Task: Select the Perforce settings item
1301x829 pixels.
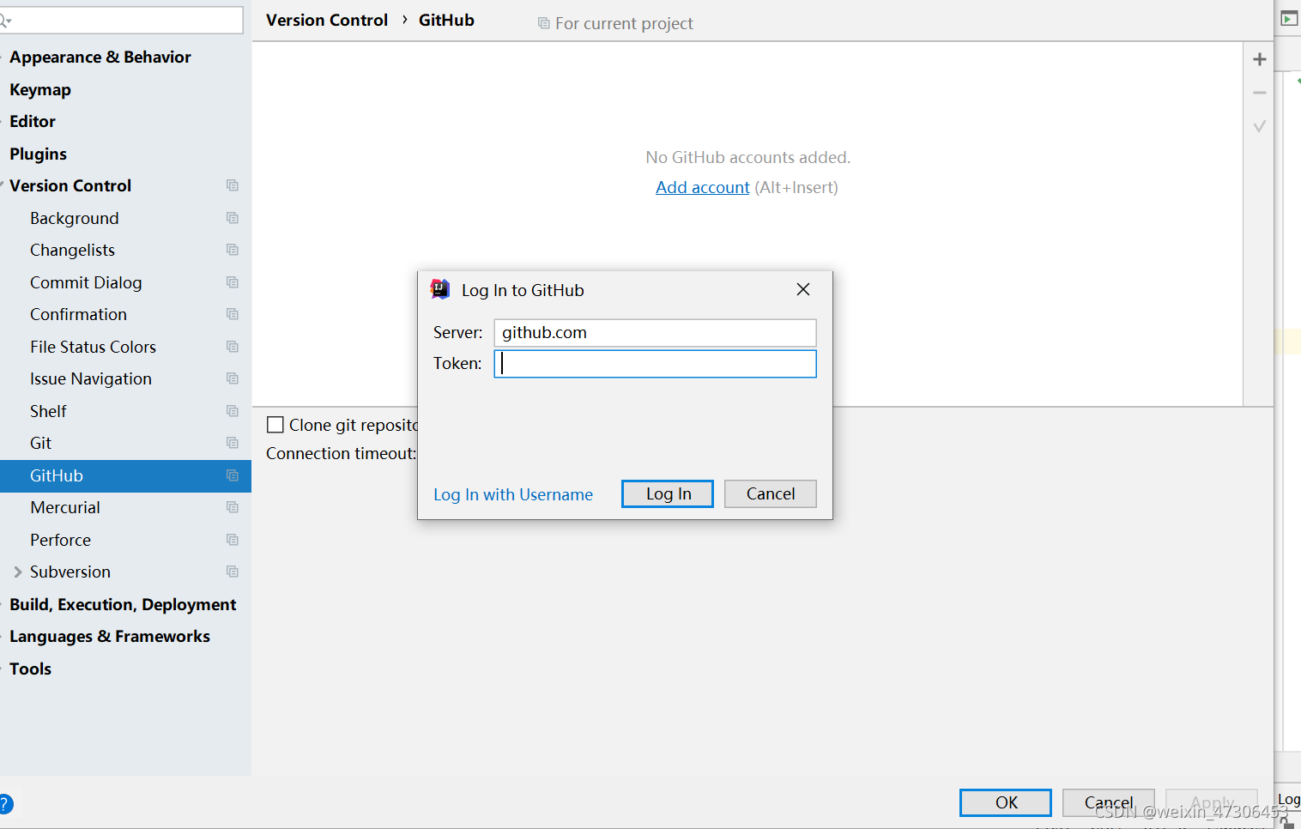Action: 60,540
